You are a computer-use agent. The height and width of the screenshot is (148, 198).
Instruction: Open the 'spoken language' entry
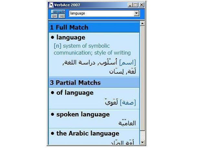pyautogui.click(x=83, y=114)
